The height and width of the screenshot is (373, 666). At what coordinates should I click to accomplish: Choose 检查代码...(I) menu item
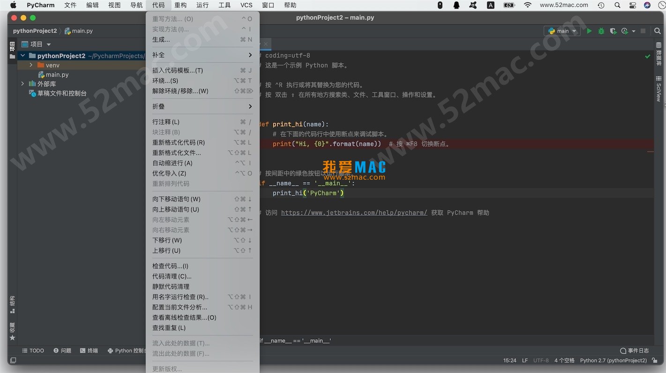(202, 266)
